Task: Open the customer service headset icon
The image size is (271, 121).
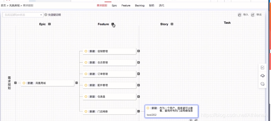Action: [x=262, y=76]
